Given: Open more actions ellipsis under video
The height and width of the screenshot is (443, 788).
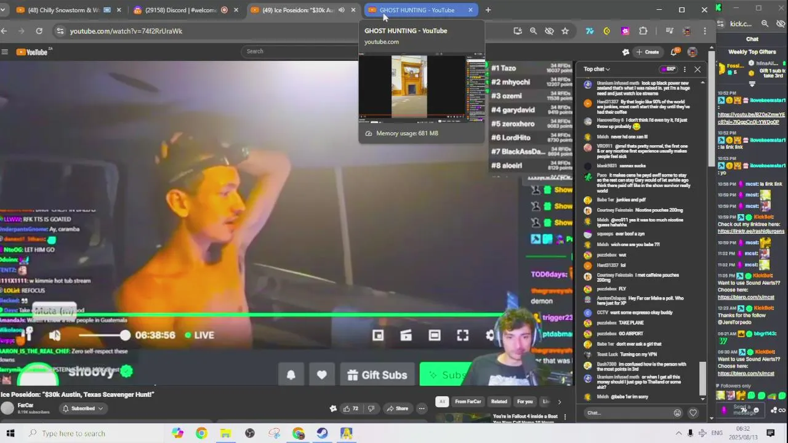Looking at the screenshot, I should (422, 409).
